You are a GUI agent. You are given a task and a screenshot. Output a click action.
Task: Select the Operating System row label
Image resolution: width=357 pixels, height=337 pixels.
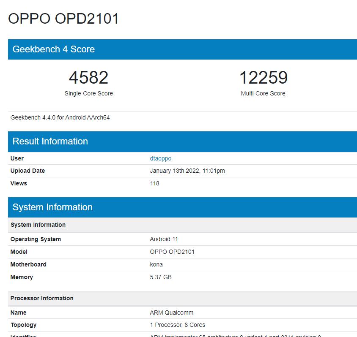36,239
